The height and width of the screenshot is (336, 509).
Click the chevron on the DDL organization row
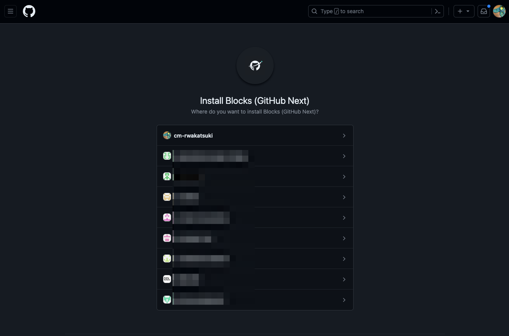[344, 279]
